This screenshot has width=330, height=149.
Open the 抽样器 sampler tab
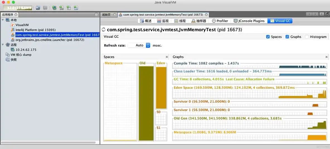point(198,21)
